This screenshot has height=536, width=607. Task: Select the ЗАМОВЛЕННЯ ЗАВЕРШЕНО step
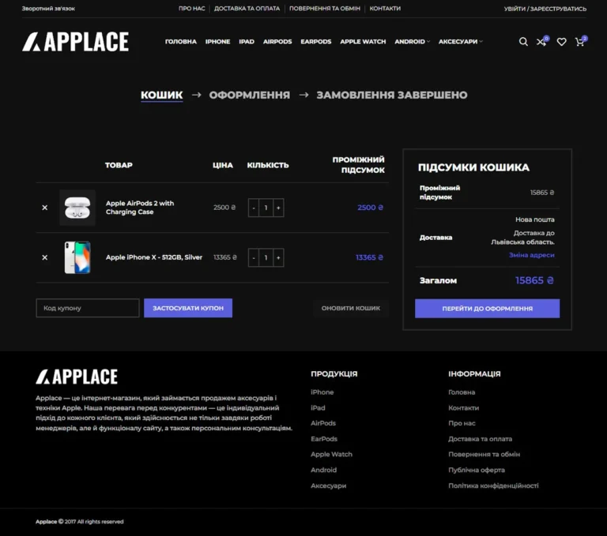click(392, 96)
